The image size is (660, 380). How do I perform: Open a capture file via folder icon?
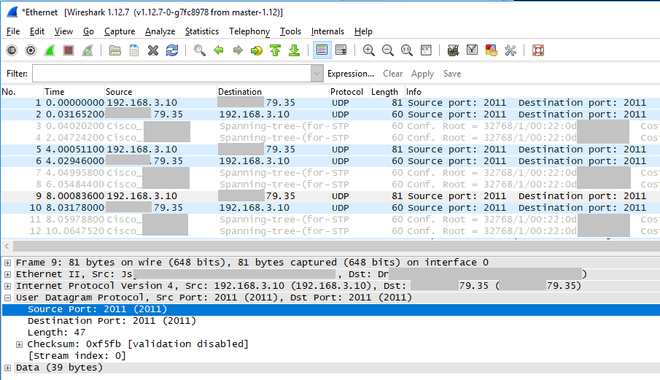pyautogui.click(x=115, y=50)
